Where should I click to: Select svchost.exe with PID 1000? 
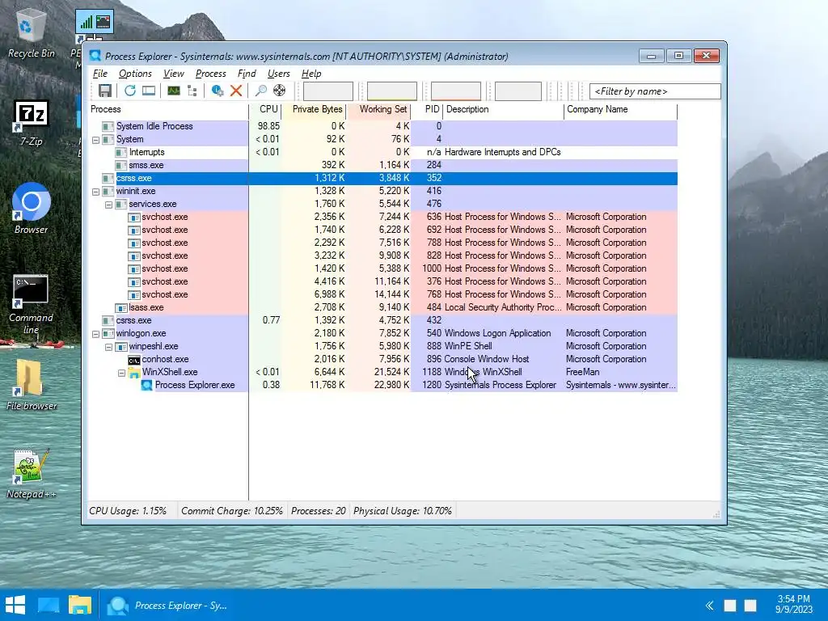click(382, 268)
